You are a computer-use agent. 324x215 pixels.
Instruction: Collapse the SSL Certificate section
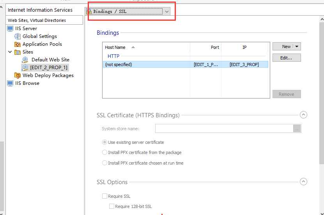coord(303,115)
